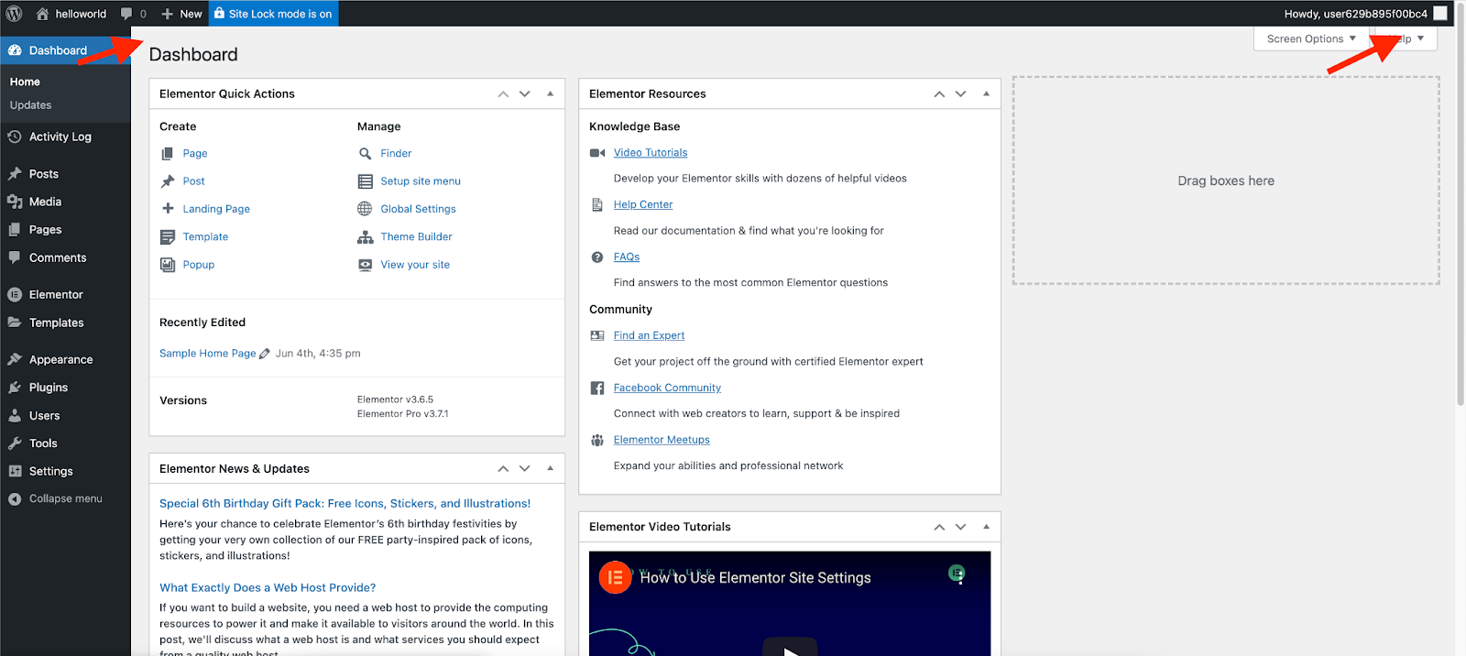
Task: Open What Exactly Does a Web Host Provide
Action: tap(268, 588)
